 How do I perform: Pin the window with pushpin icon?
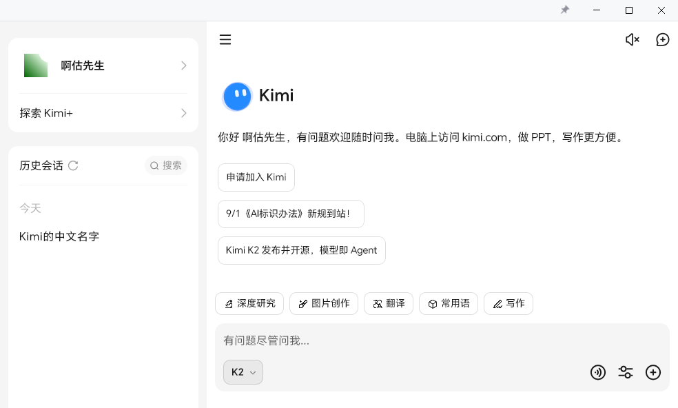[x=565, y=10]
